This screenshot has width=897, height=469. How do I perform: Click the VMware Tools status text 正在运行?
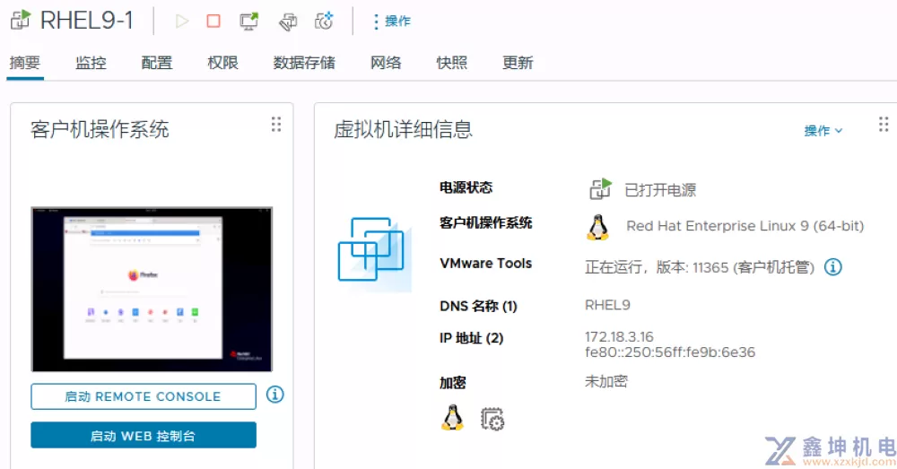614,267
